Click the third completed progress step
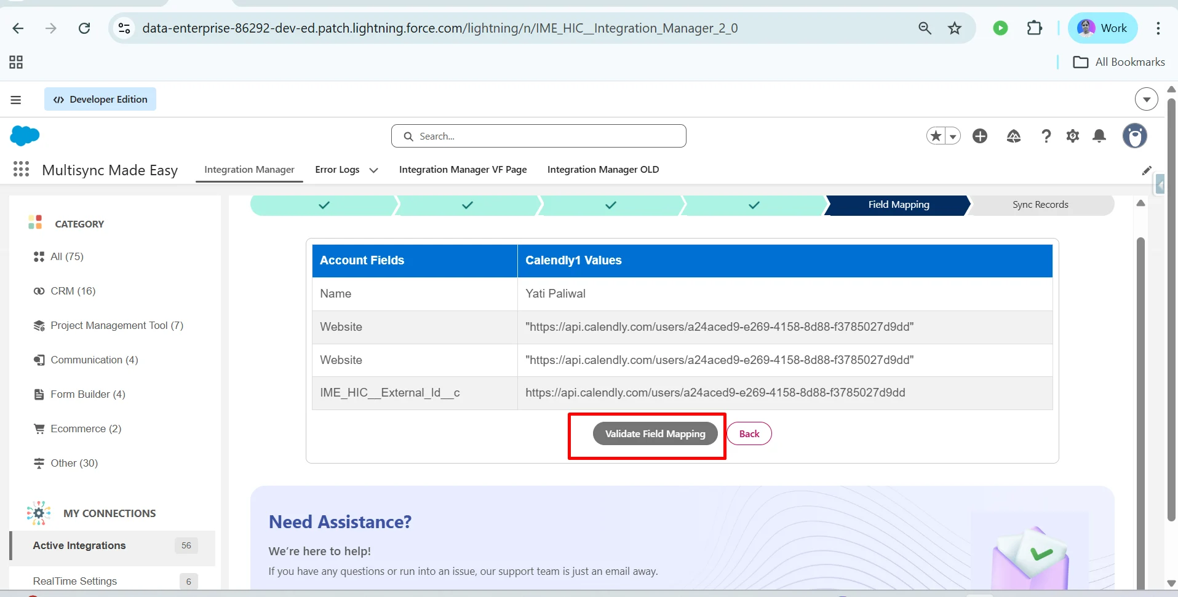The image size is (1178, 597). [x=611, y=205]
